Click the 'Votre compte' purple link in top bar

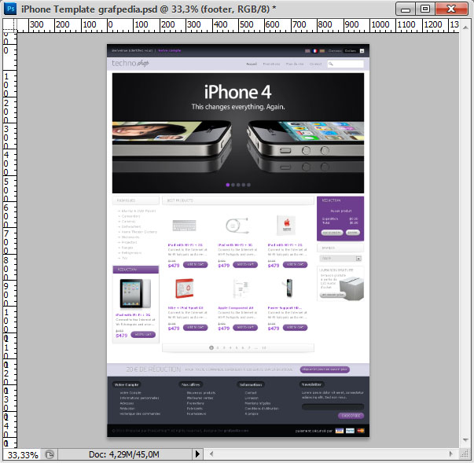click(170, 50)
